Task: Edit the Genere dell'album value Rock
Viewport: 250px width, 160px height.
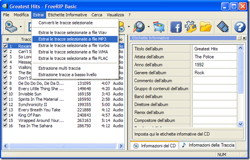Action: 214,73
